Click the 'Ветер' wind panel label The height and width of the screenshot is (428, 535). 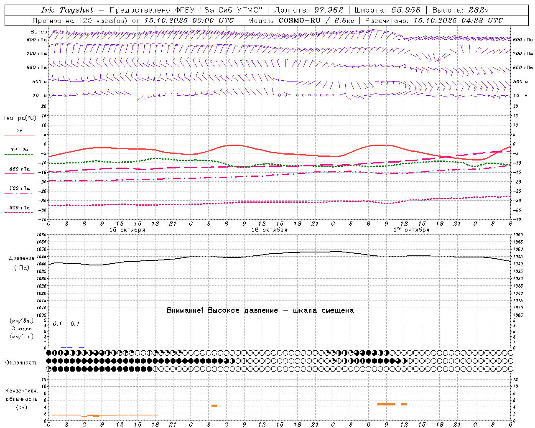pyautogui.click(x=39, y=32)
